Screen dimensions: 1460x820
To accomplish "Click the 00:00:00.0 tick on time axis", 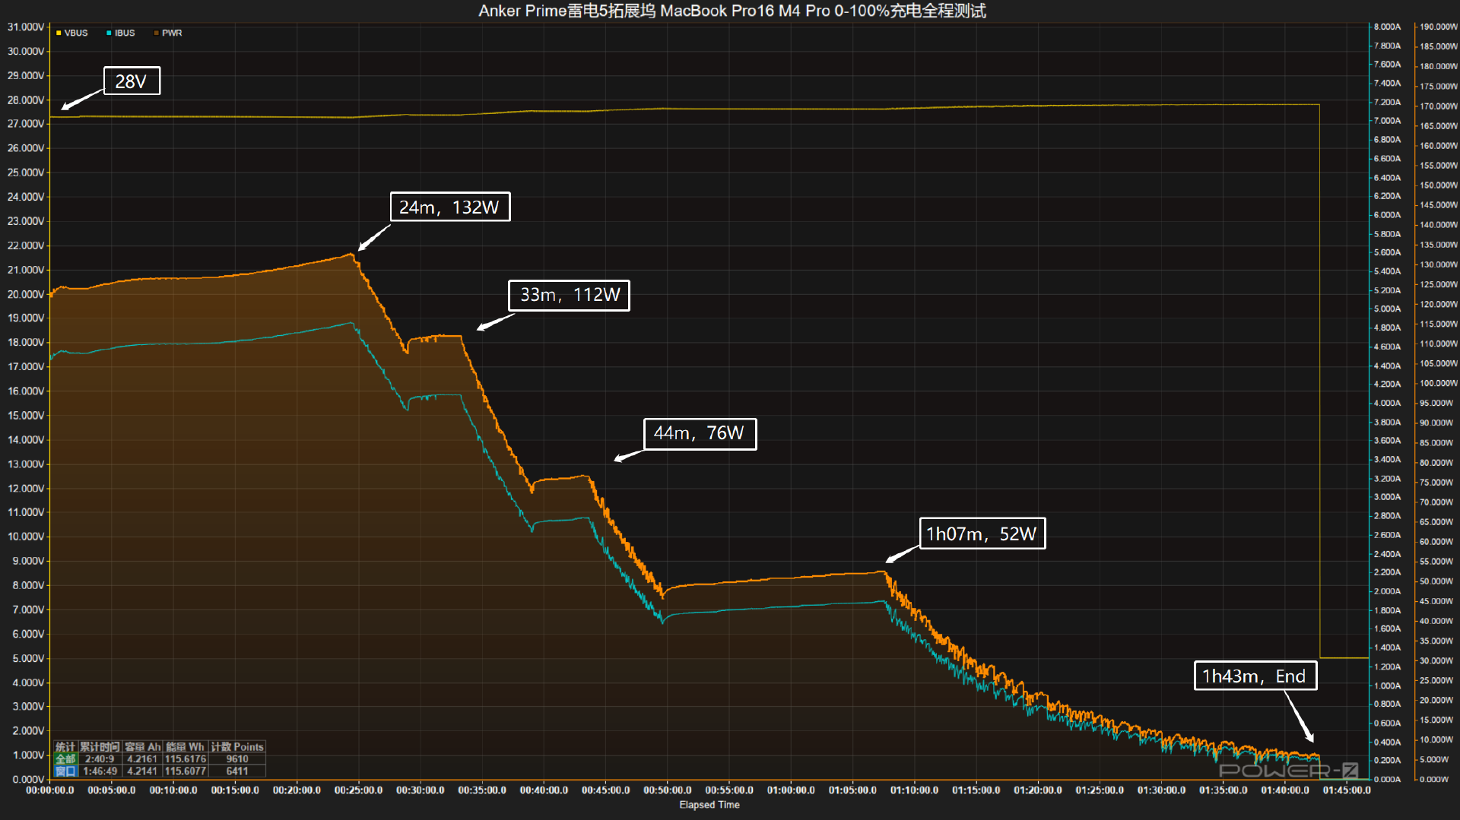I will pyautogui.click(x=50, y=790).
